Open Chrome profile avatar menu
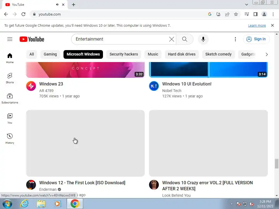The height and width of the screenshot is (209, 279). click(264, 14)
